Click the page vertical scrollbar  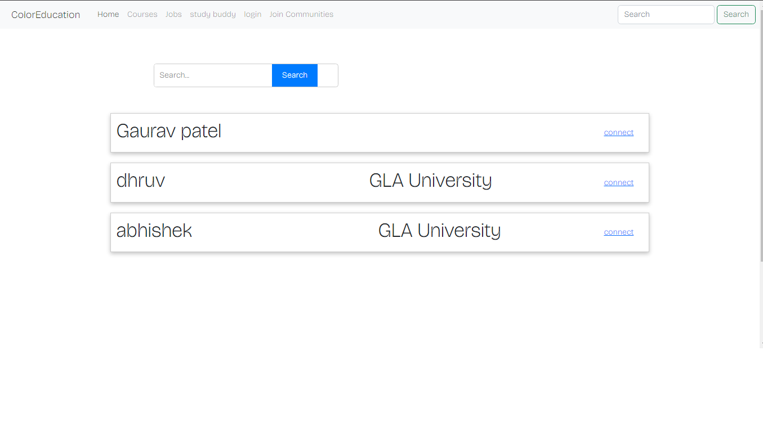tap(760, 169)
